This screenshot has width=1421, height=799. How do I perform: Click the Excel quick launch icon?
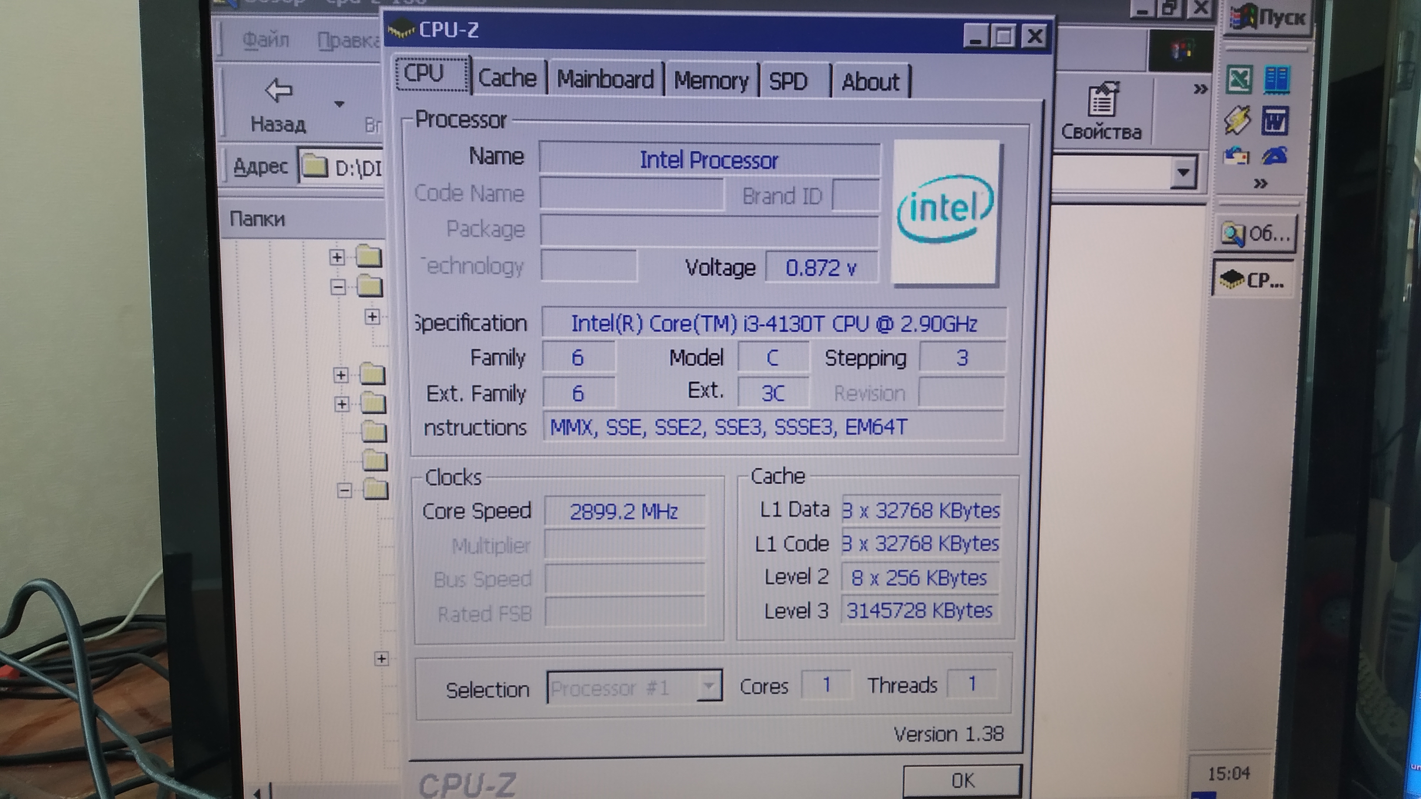pyautogui.click(x=1239, y=80)
